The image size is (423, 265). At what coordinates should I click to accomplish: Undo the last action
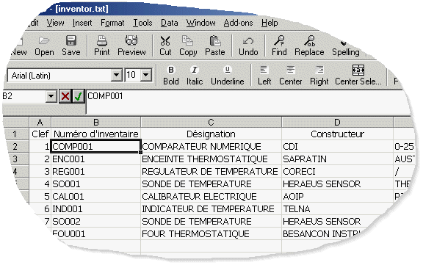tap(248, 46)
